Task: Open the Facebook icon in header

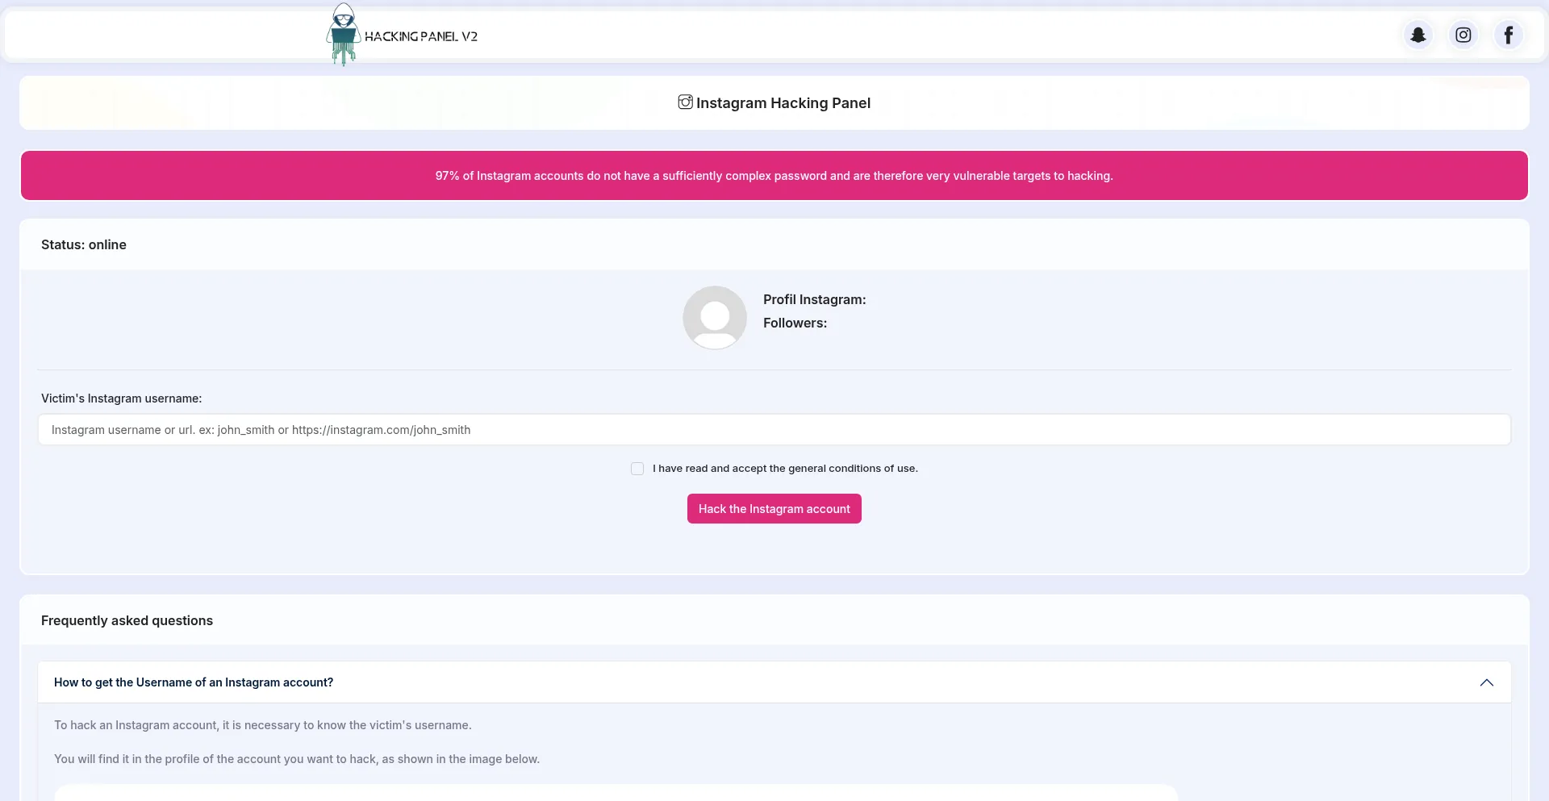Action: point(1508,35)
